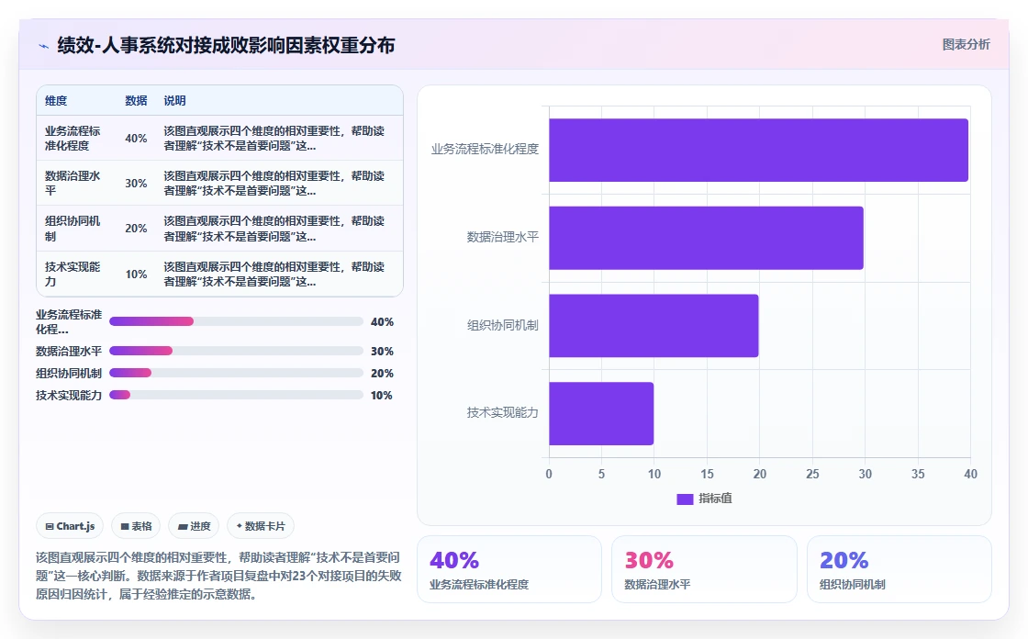
Task: Click the 技术实现能力 progress bar at 10%
Action: coord(236,395)
